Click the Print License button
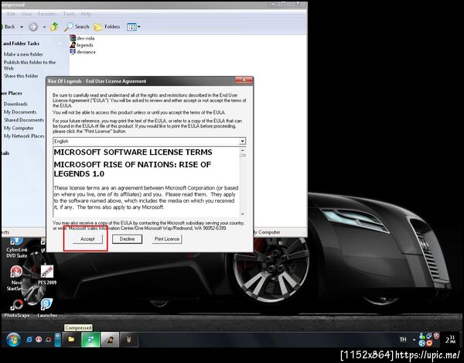The height and width of the screenshot is (363, 464). (x=167, y=239)
